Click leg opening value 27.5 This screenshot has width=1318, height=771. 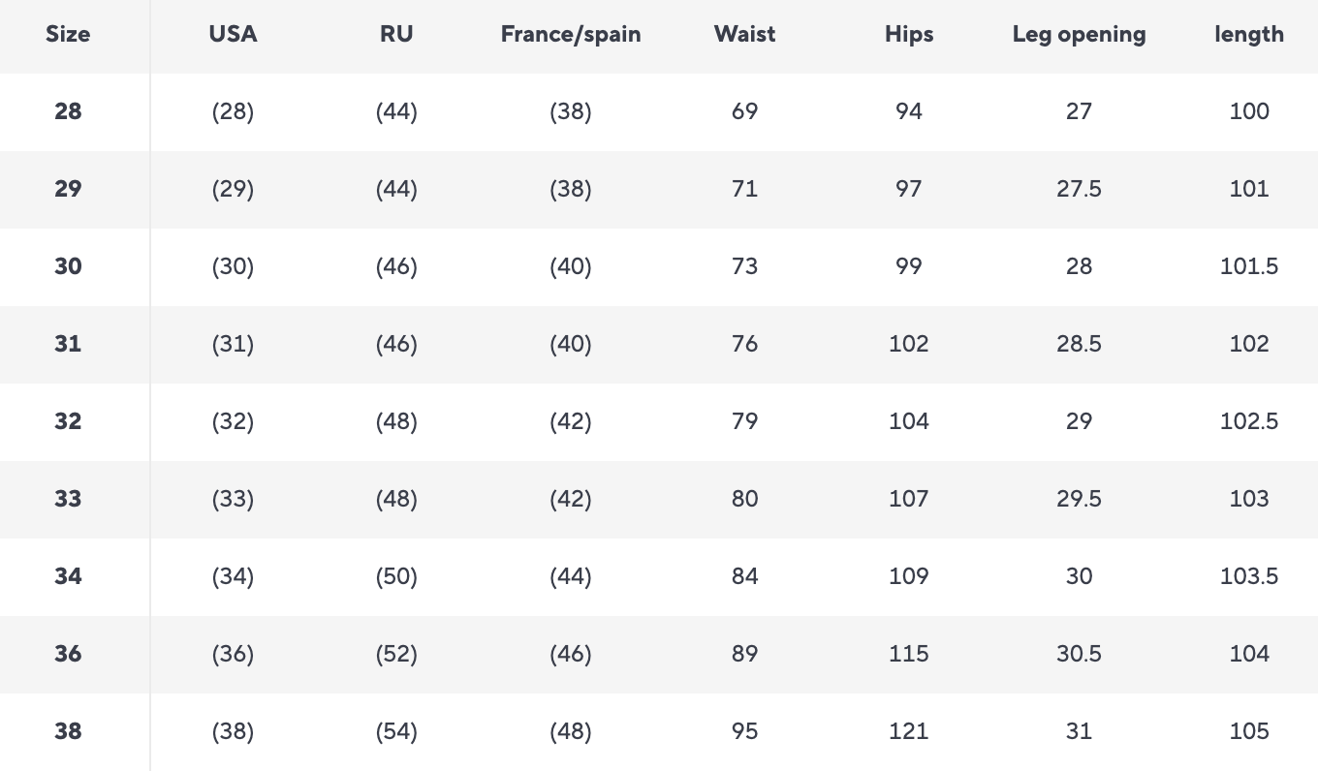pos(1079,189)
